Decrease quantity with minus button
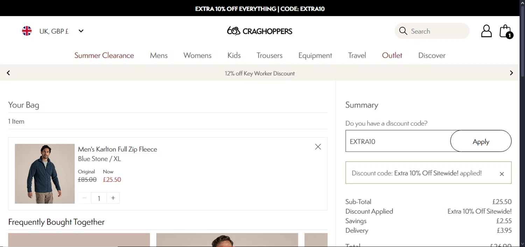525x247 pixels. coord(84,198)
